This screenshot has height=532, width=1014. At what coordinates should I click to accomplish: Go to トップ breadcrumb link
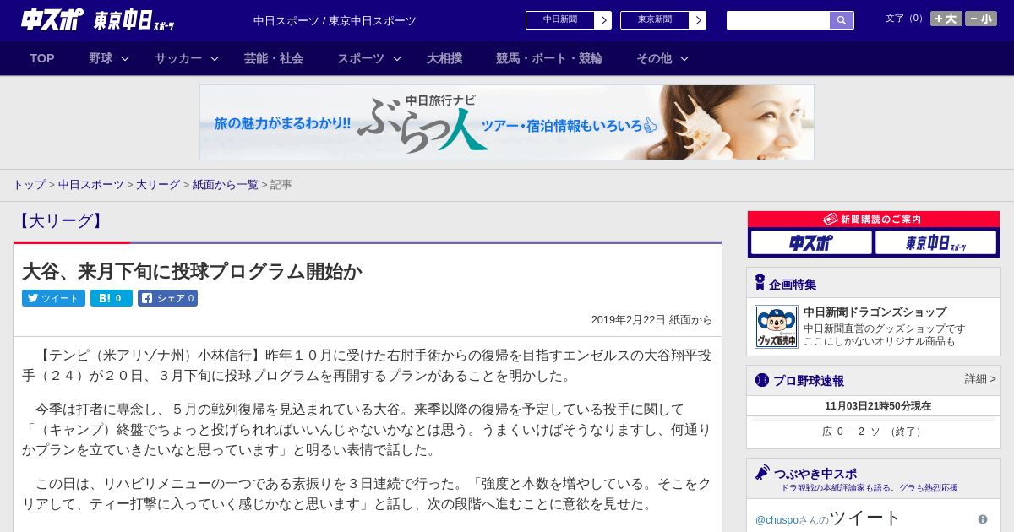pos(29,185)
